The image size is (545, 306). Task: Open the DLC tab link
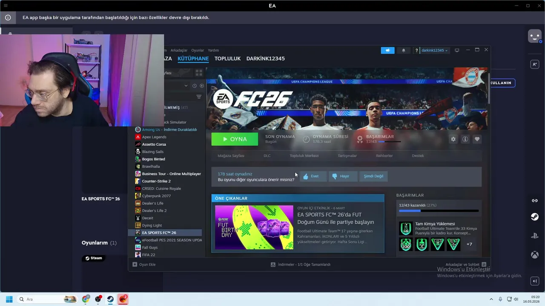coord(267,156)
